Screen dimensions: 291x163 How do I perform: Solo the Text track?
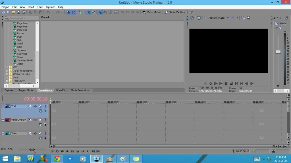[45, 106]
